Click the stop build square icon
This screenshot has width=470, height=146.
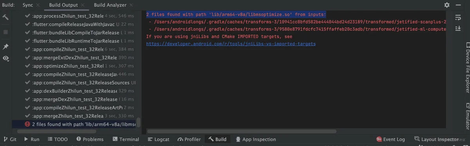pos(5,32)
